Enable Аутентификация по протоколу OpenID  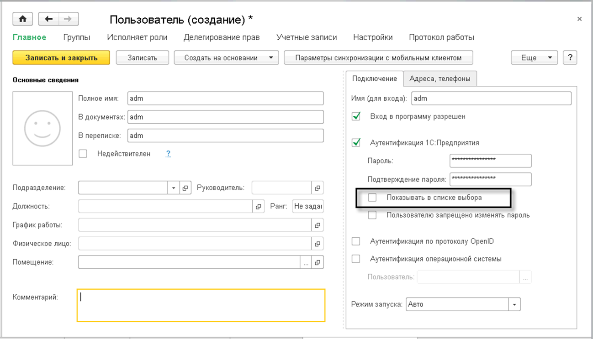tap(356, 241)
